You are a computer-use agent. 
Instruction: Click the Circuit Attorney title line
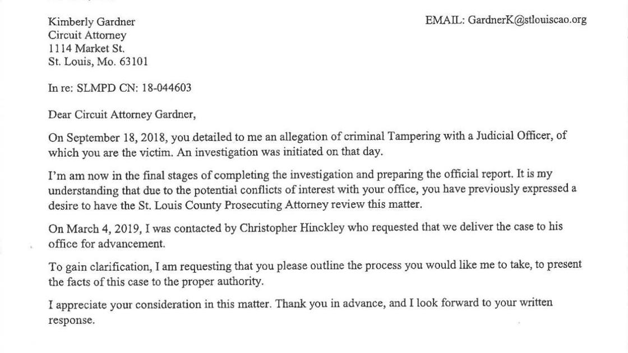[x=87, y=35]
